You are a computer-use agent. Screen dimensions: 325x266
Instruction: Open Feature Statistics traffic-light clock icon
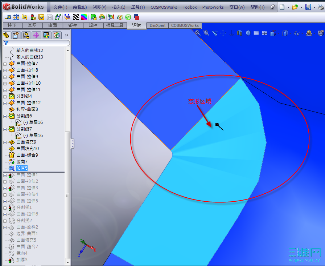coord(33,17)
